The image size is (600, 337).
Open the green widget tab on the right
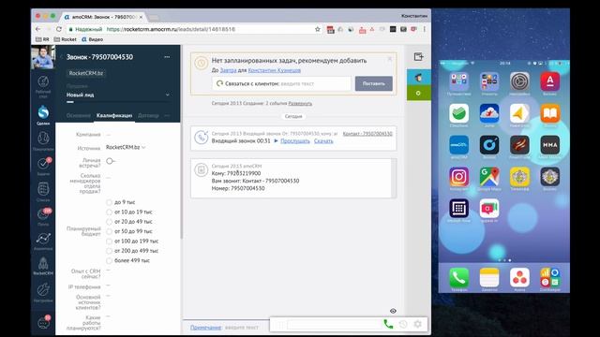tap(419, 94)
